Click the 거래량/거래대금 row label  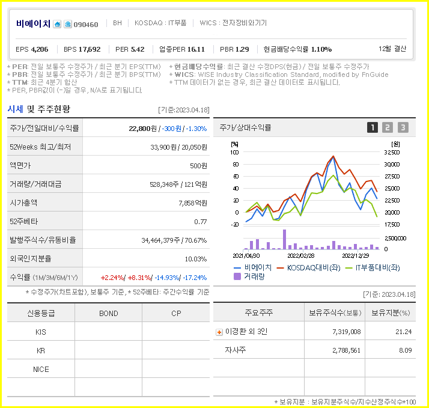(35, 184)
